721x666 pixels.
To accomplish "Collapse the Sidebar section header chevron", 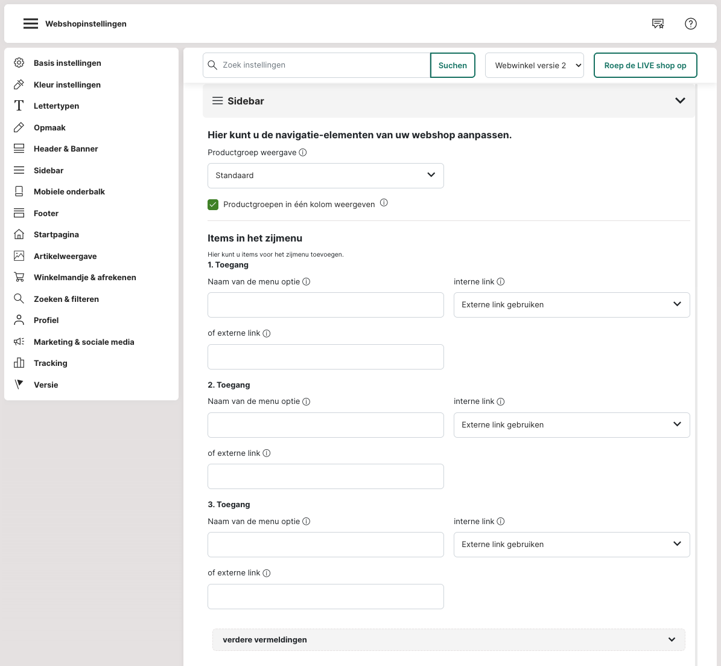I will [x=680, y=101].
